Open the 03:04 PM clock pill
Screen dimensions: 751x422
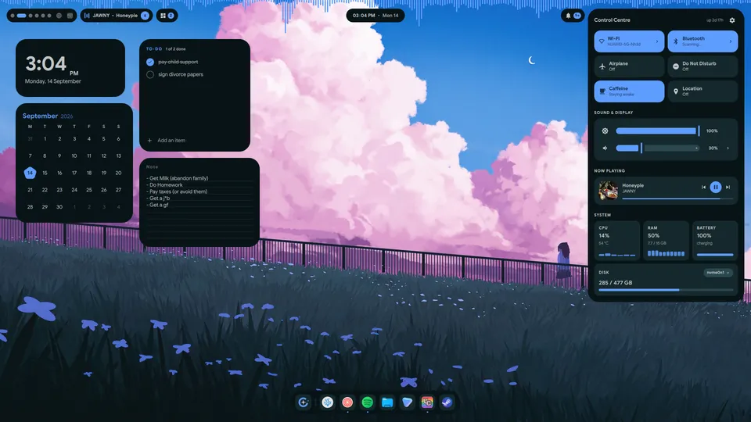pyautogui.click(x=375, y=16)
